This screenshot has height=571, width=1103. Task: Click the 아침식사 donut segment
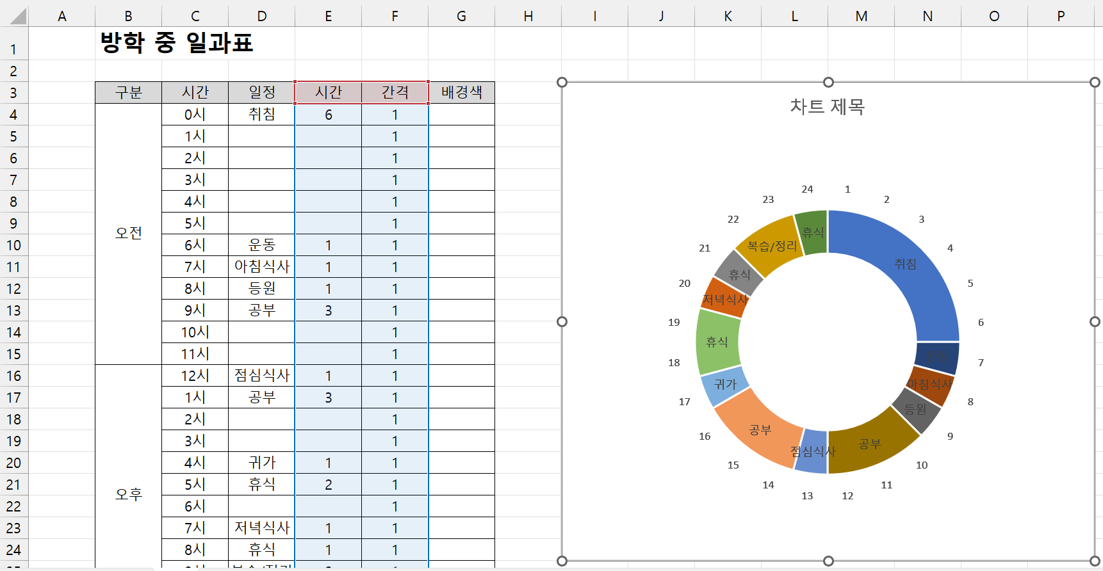coord(931,385)
